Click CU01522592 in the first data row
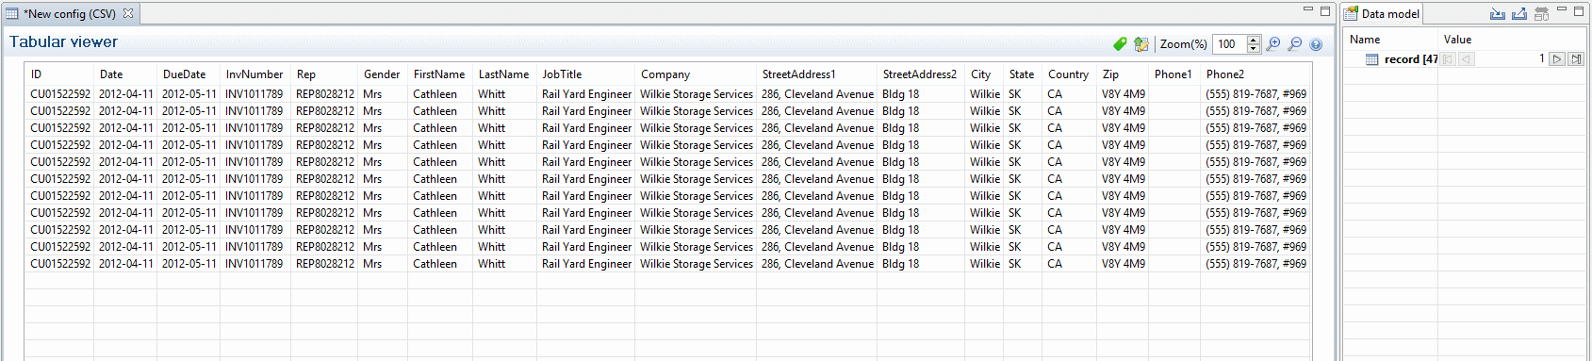Screen dimensions: 1592x361 pyautogui.click(x=60, y=94)
